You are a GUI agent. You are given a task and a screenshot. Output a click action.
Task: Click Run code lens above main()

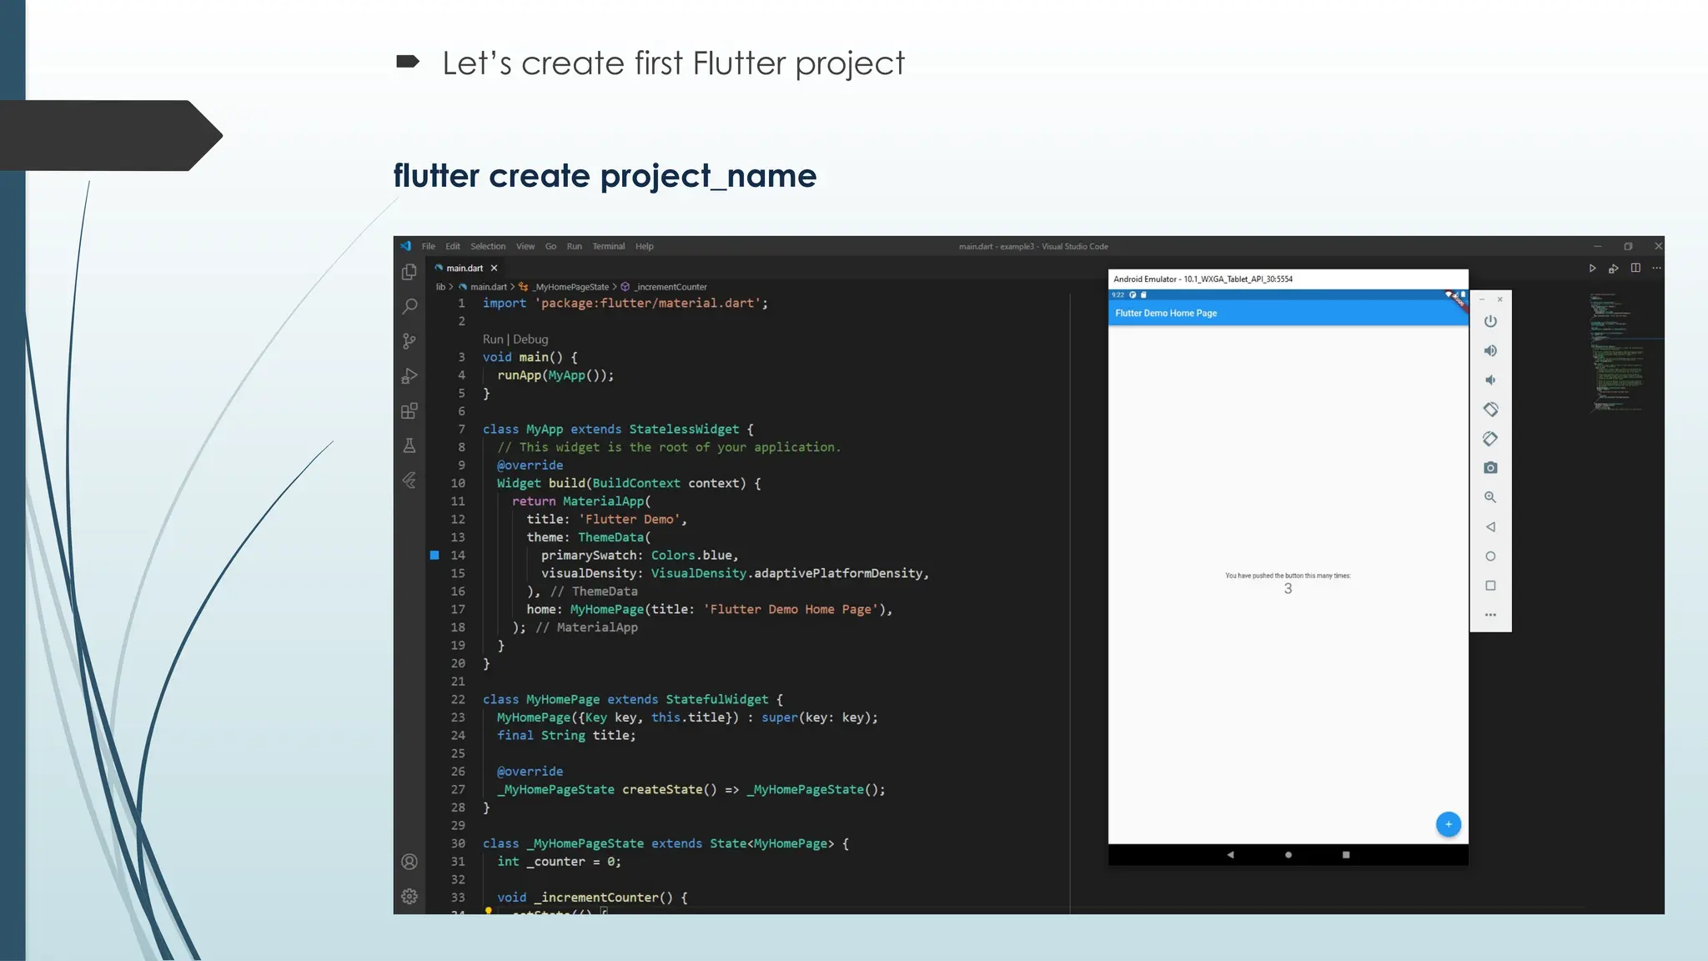point(493,339)
